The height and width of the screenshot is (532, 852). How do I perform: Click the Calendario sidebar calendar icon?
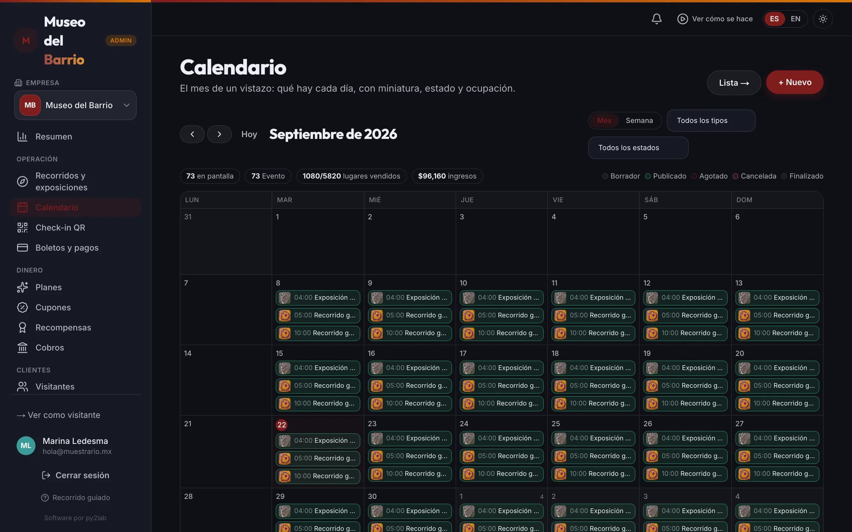point(22,207)
